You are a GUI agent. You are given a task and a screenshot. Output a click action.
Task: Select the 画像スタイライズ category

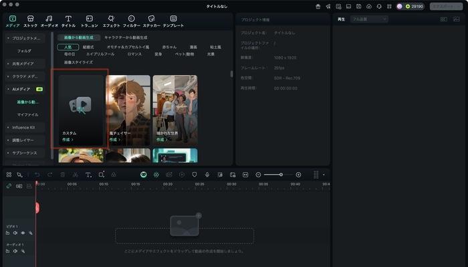coord(78,62)
